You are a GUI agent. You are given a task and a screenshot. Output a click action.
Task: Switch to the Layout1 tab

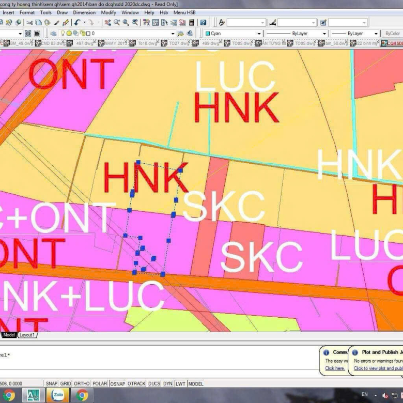coord(27,335)
